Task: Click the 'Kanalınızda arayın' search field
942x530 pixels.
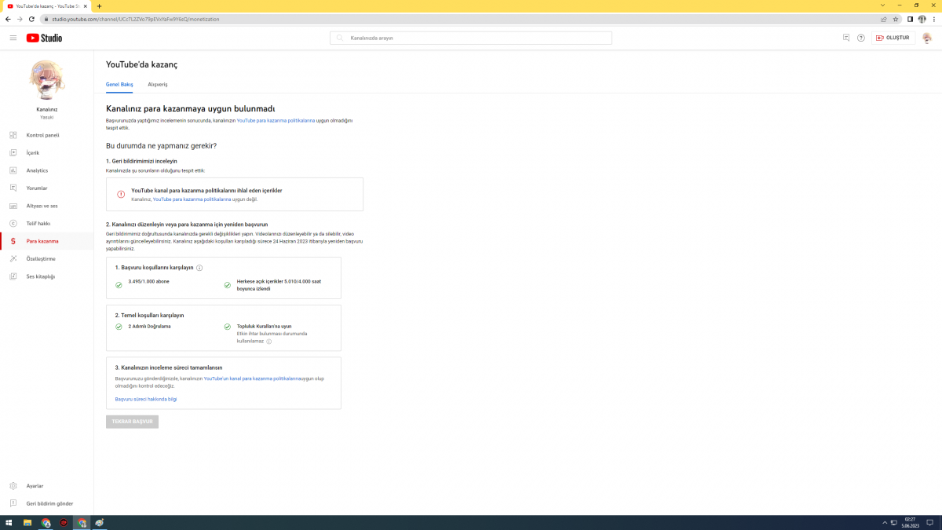Action: coord(471,38)
